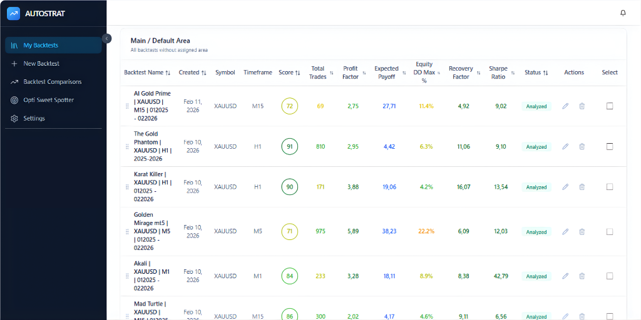Click Total Trades value 810
The width and height of the screenshot is (641, 320).
pyautogui.click(x=320, y=146)
